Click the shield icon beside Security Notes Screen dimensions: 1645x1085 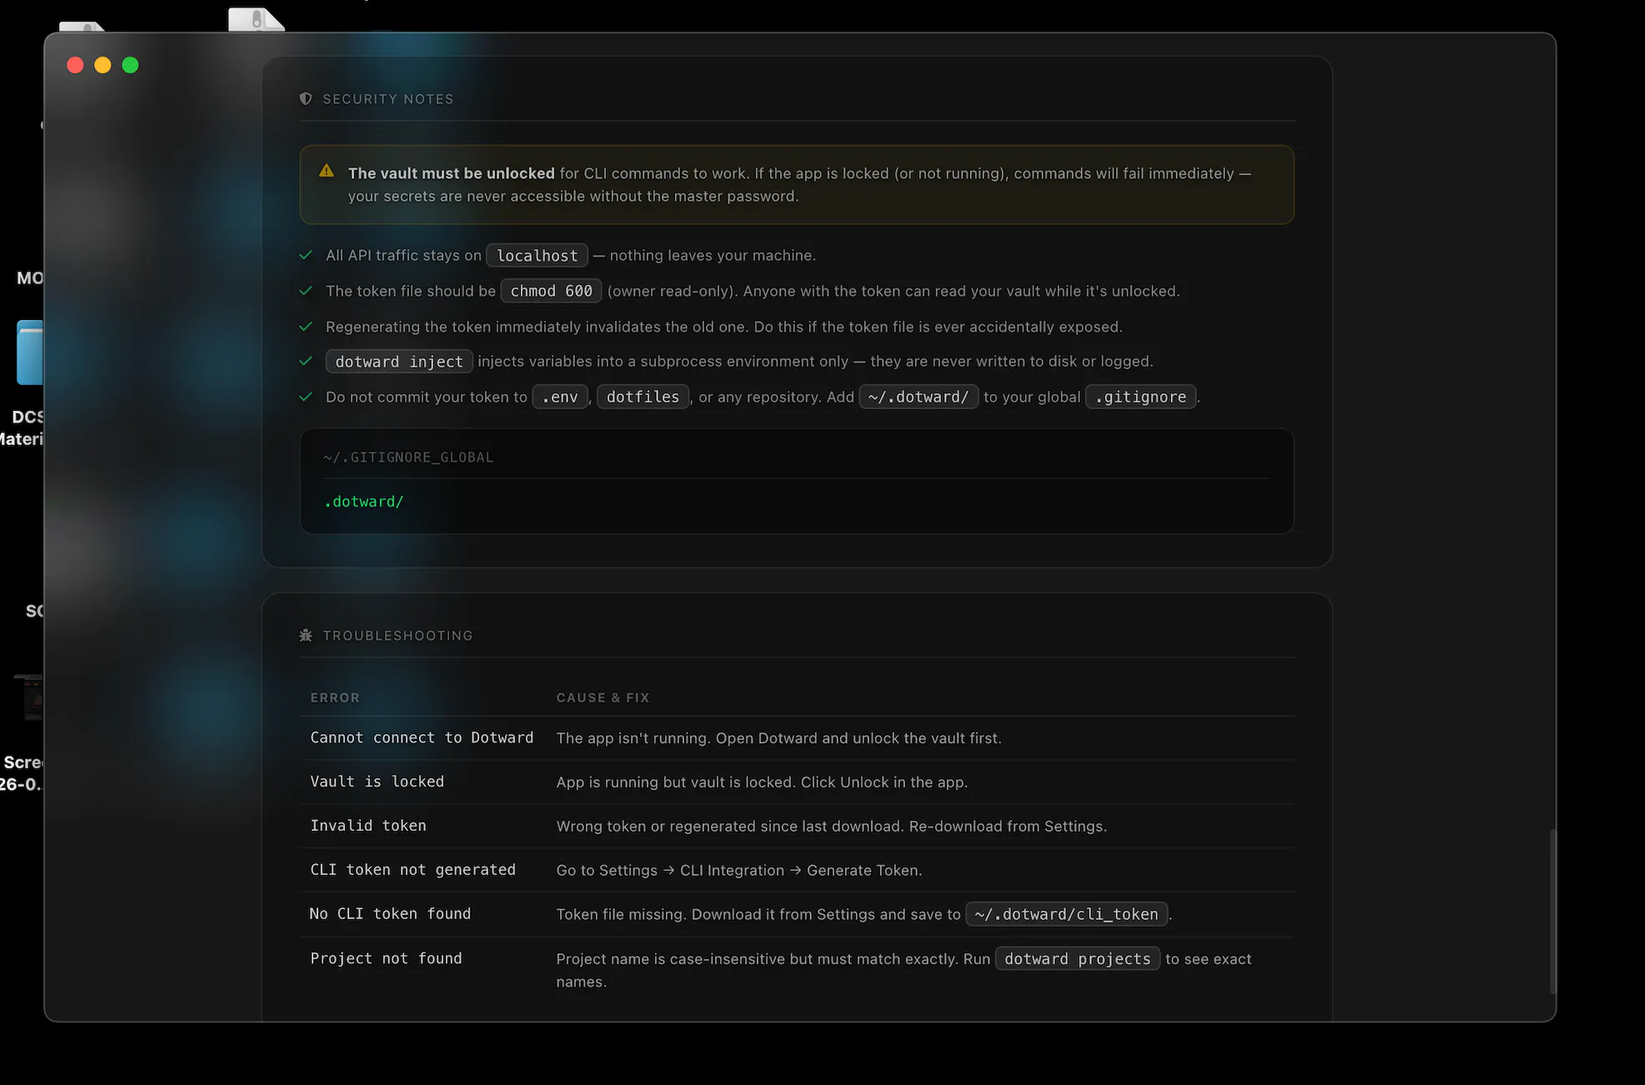click(x=306, y=98)
